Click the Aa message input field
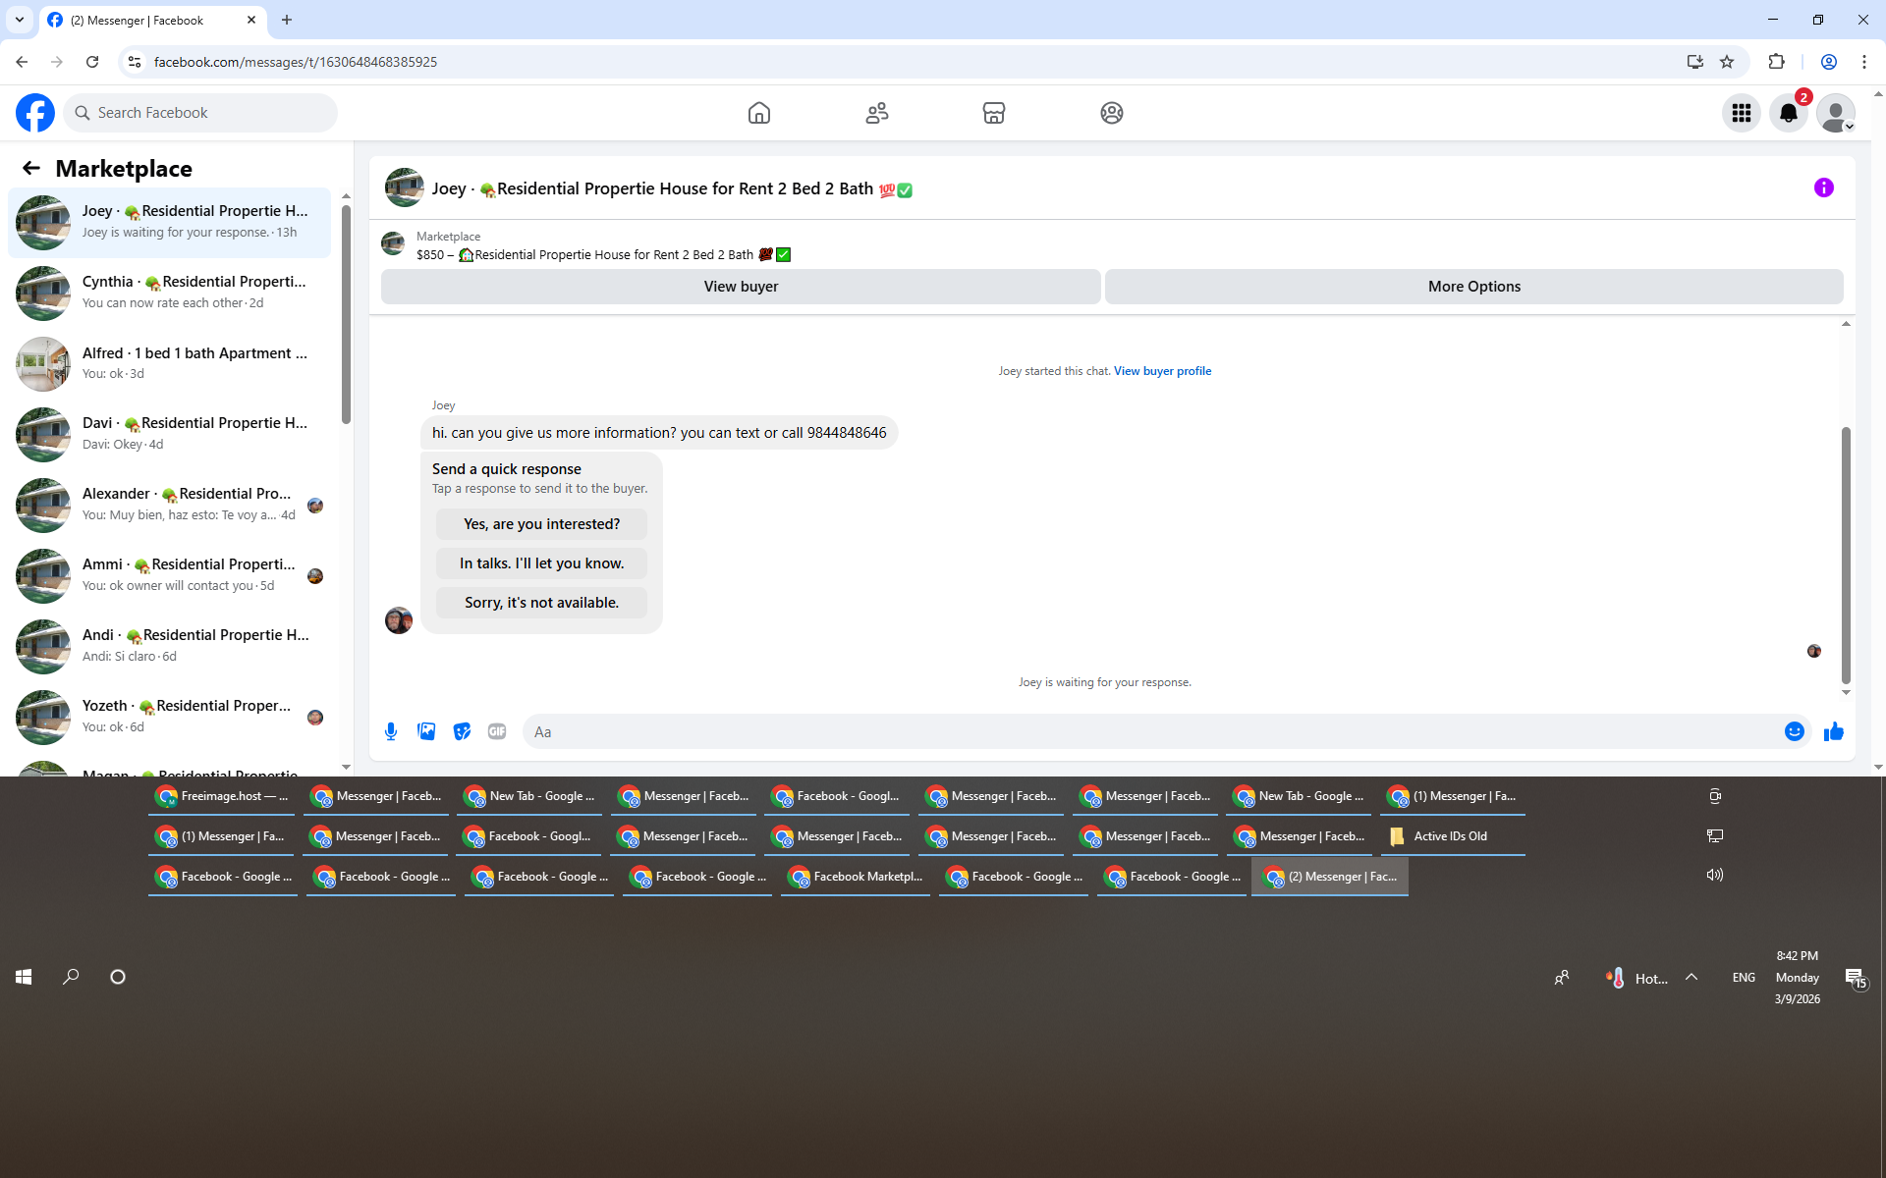Screen dimensions: 1886x1178 [x=1149, y=731]
